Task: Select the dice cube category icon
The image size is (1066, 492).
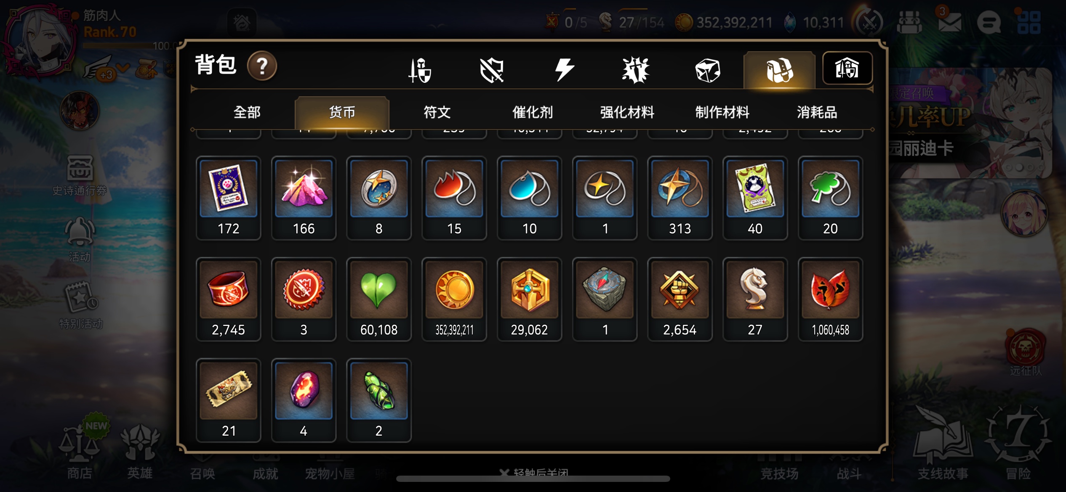Action: (x=708, y=70)
